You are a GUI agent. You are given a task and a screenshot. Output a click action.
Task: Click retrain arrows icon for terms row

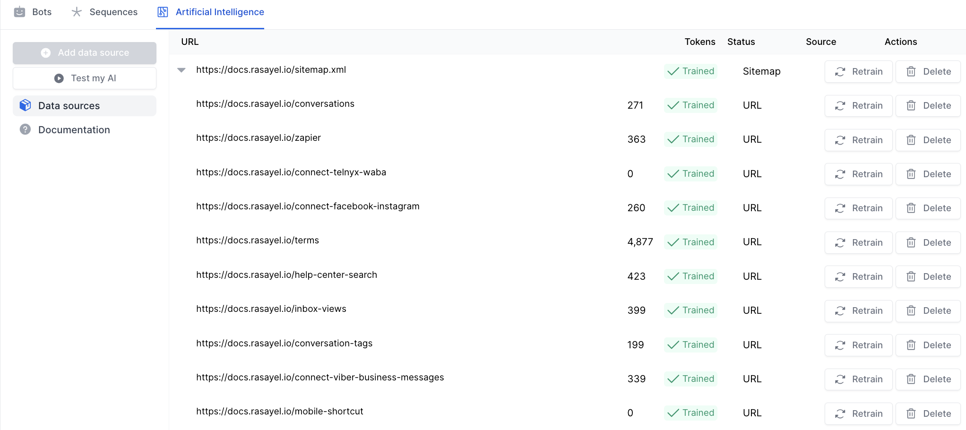(x=840, y=243)
